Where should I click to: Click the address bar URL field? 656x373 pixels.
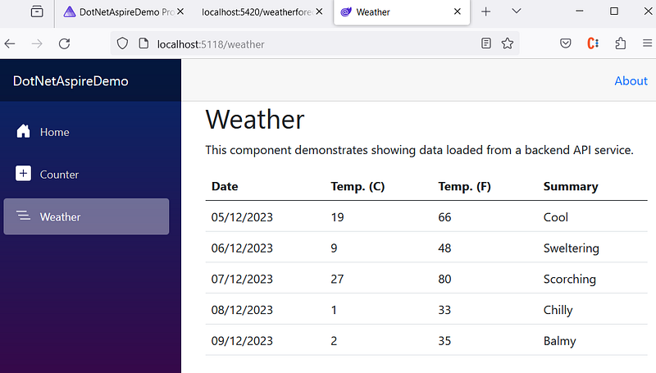pyautogui.click(x=312, y=43)
